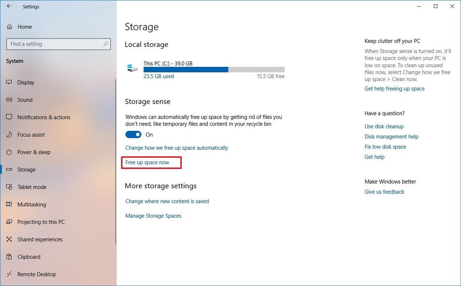Click inside the Find a setting search box

click(x=58, y=44)
